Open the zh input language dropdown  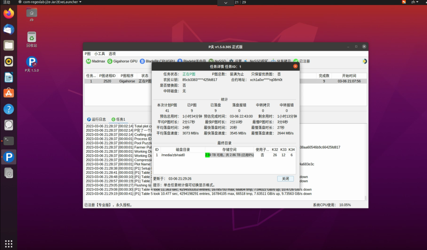tap(415, 2)
